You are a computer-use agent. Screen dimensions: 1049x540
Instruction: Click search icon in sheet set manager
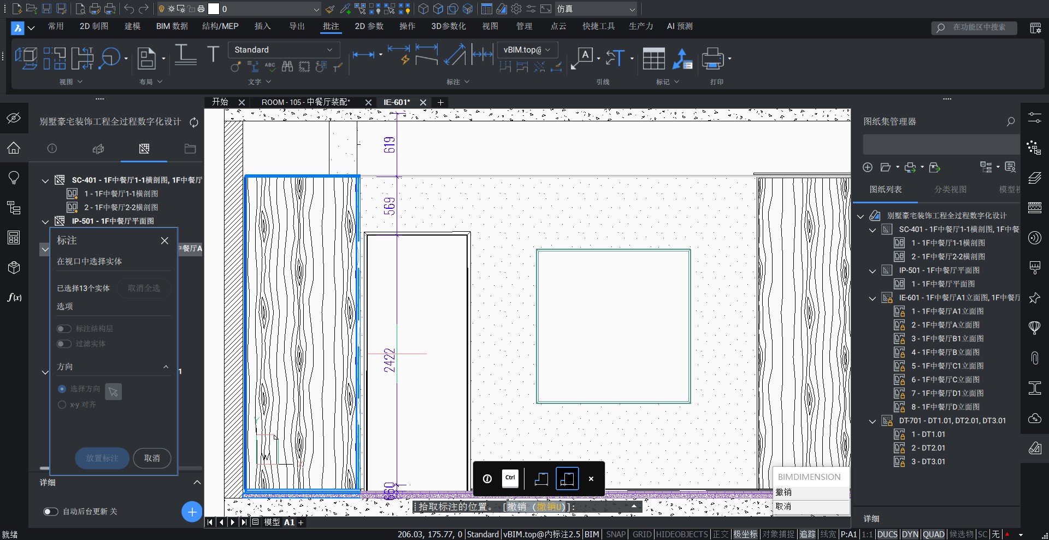pos(1011,121)
